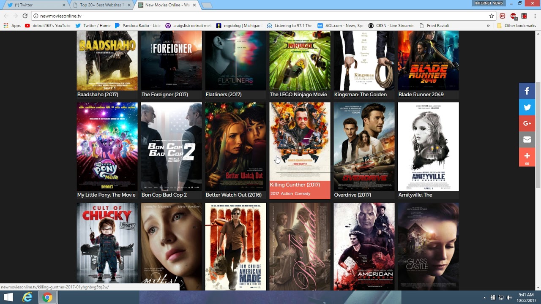This screenshot has height=304, width=541.
Task: Open Flatliners poster
Action: pos(235,60)
